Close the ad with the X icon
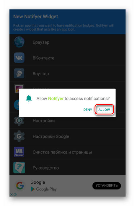This screenshot has width=135, height=206. [x=12, y=195]
